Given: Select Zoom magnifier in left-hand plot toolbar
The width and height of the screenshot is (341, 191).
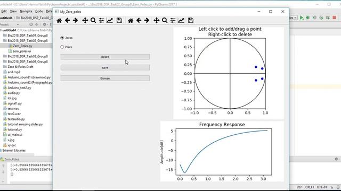Looking at the screenshot, I should point(93,20).
